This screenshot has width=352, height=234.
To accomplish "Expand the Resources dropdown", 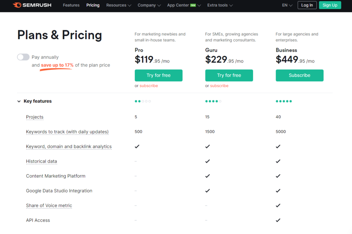I will coord(119,5).
